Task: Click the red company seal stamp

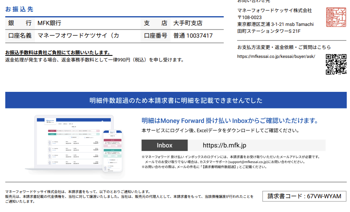Action: (x=336, y=17)
